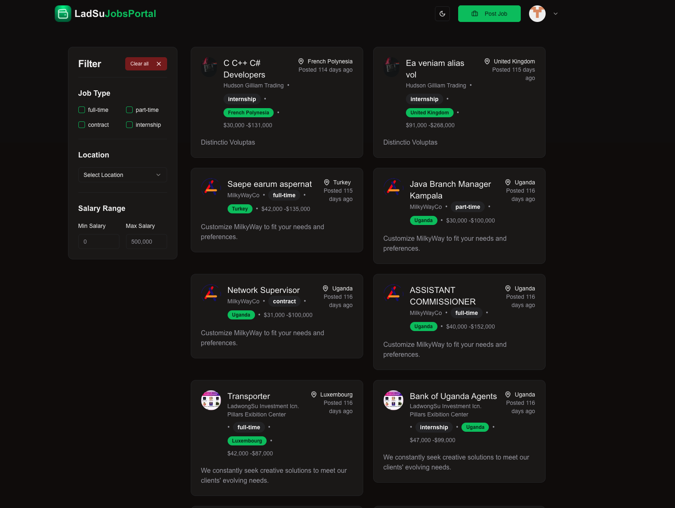Click the Max Salary input field
Image resolution: width=675 pixels, height=508 pixels.
click(x=146, y=242)
